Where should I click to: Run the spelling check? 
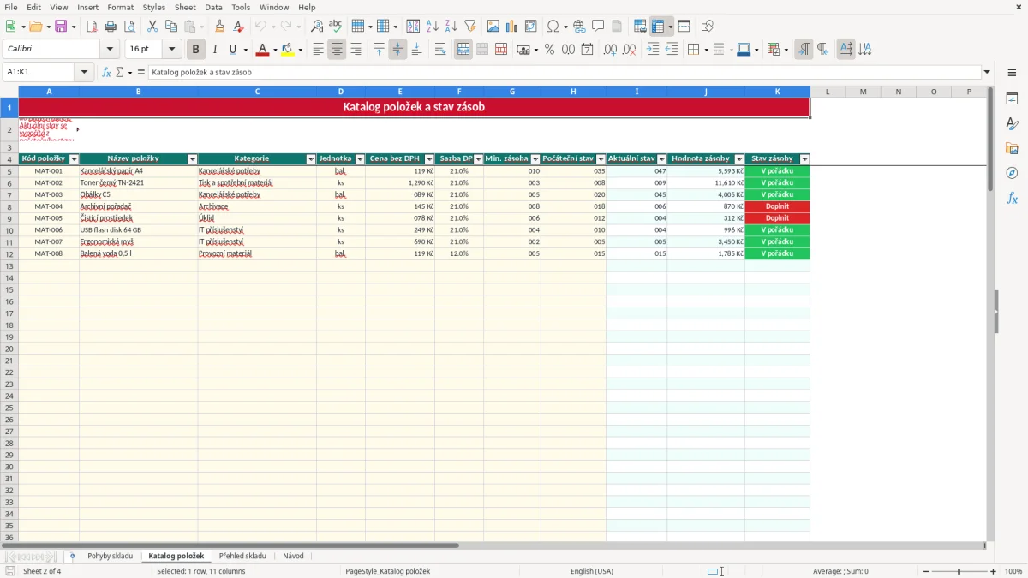(x=336, y=27)
